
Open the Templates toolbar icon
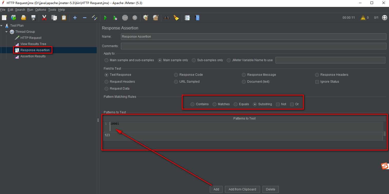point(14,18)
